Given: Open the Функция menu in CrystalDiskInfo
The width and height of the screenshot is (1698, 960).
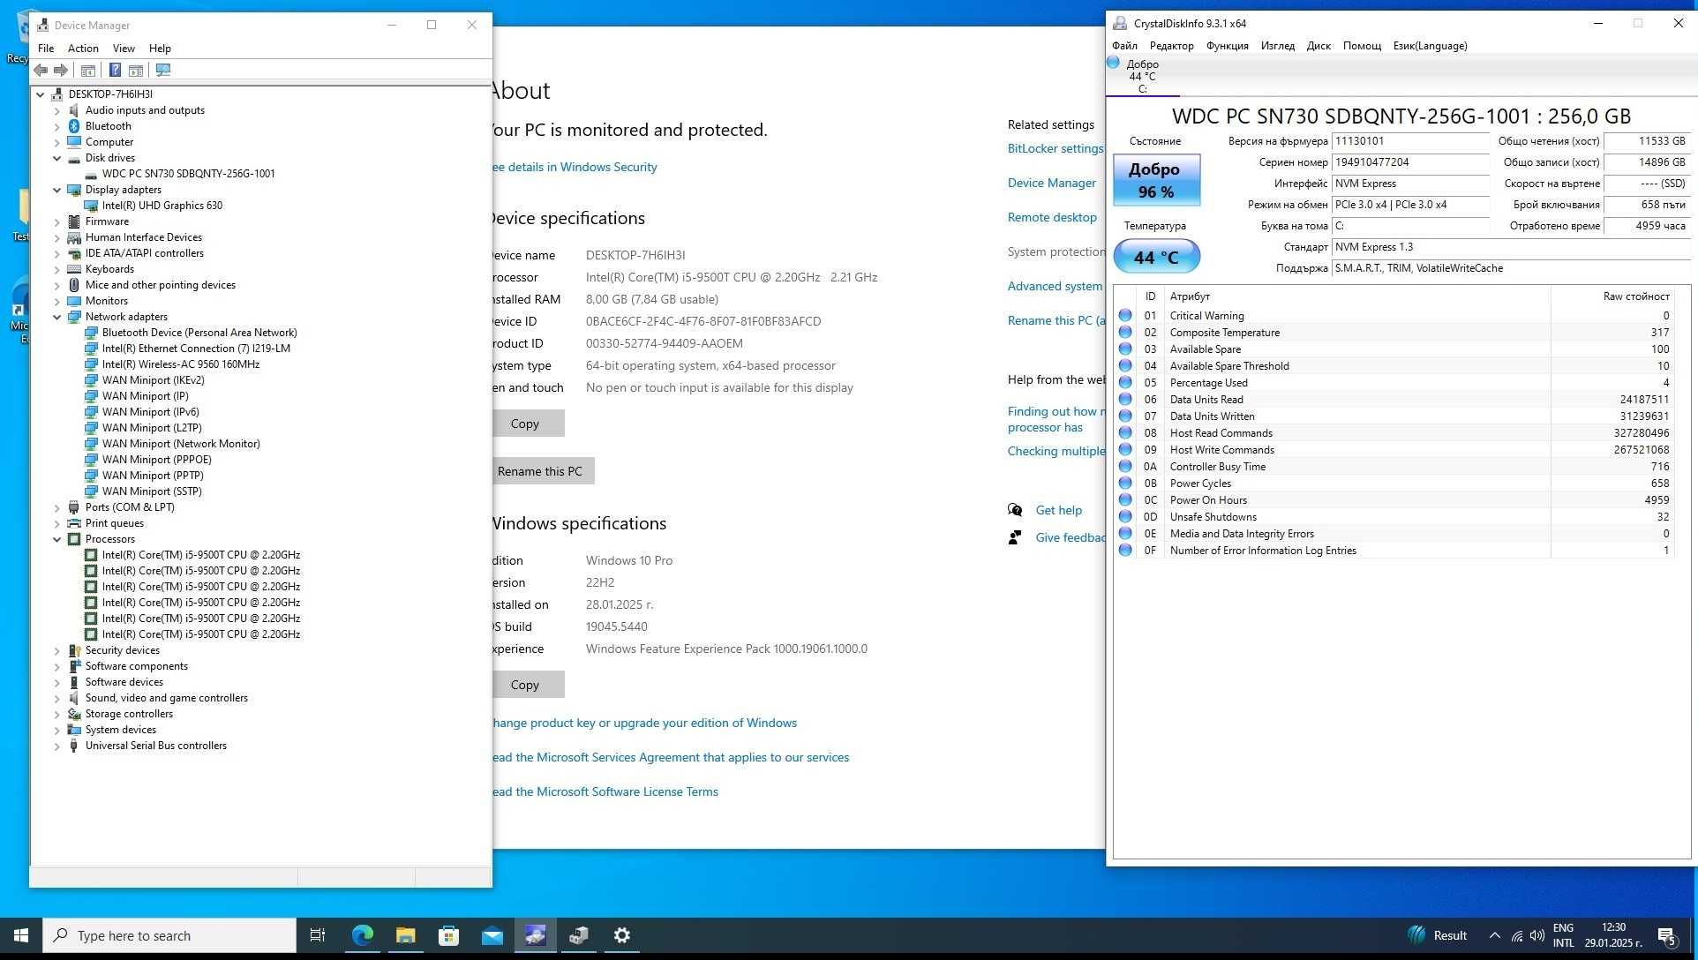Looking at the screenshot, I should point(1227,46).
